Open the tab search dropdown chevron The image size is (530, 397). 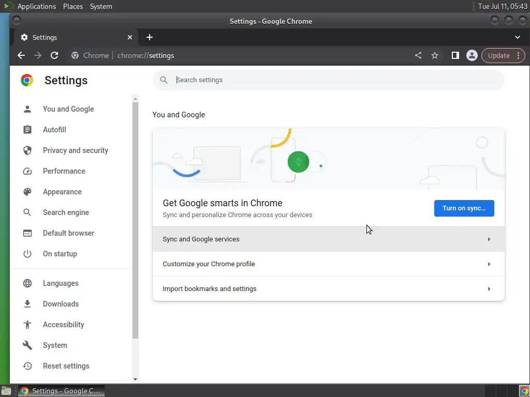point(518,37)
